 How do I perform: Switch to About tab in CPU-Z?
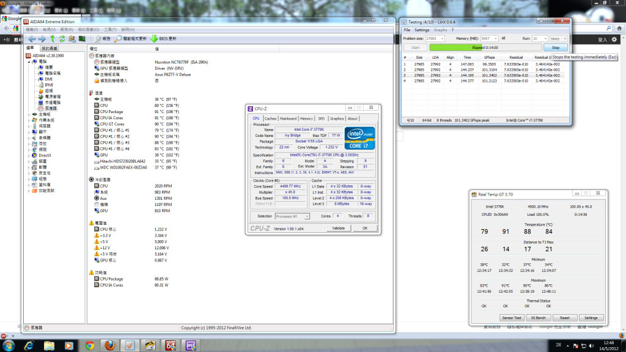tap(352, 119)
